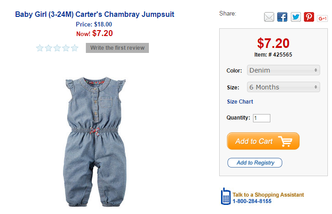Open the Color dropdown showing Denim
Screen dimensions: 332x214
pyautogui.click(x=283, y=70)
